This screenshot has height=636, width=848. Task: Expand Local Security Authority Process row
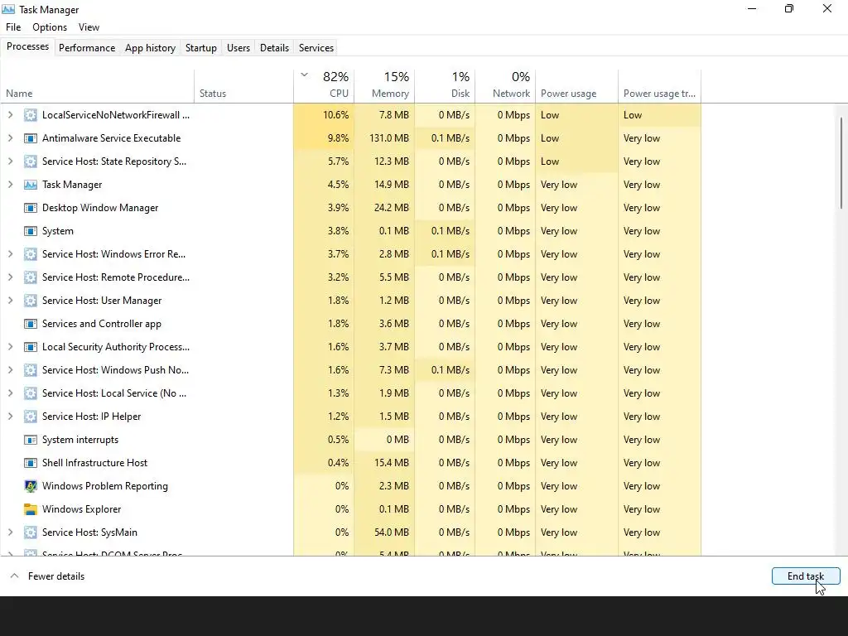click(x=10, y=347)
